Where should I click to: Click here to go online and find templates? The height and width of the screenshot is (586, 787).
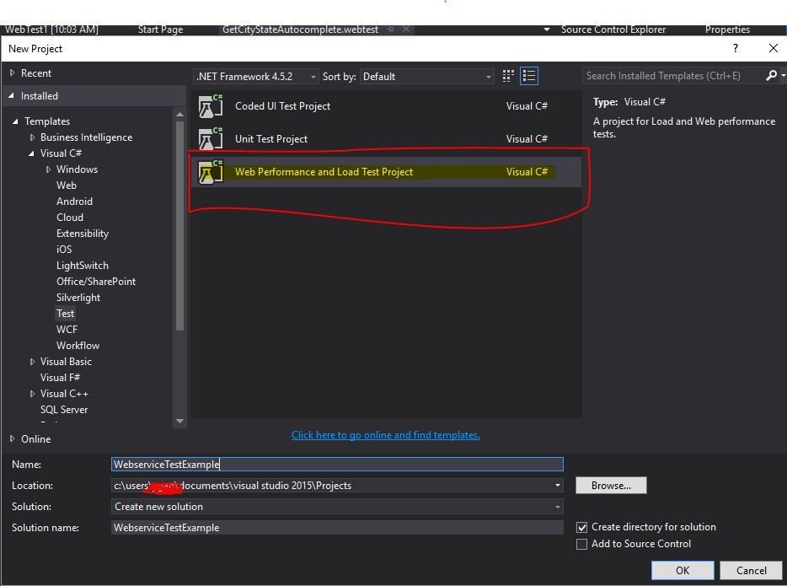tap(385, 434)
